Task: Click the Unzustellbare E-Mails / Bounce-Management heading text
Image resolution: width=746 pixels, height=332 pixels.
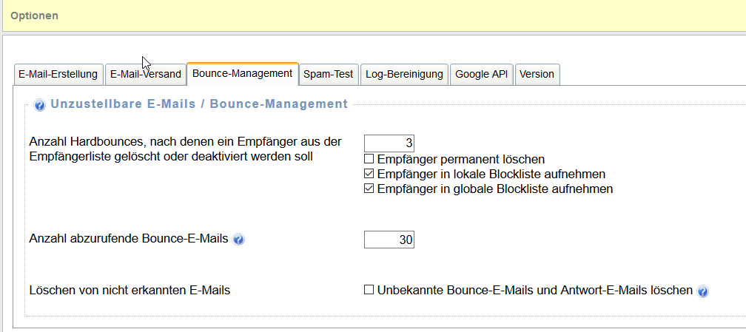Action: [x=198, y=104]
